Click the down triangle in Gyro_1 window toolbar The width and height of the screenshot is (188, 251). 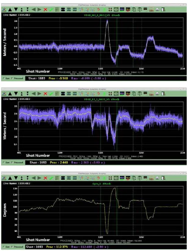[16, 178]
